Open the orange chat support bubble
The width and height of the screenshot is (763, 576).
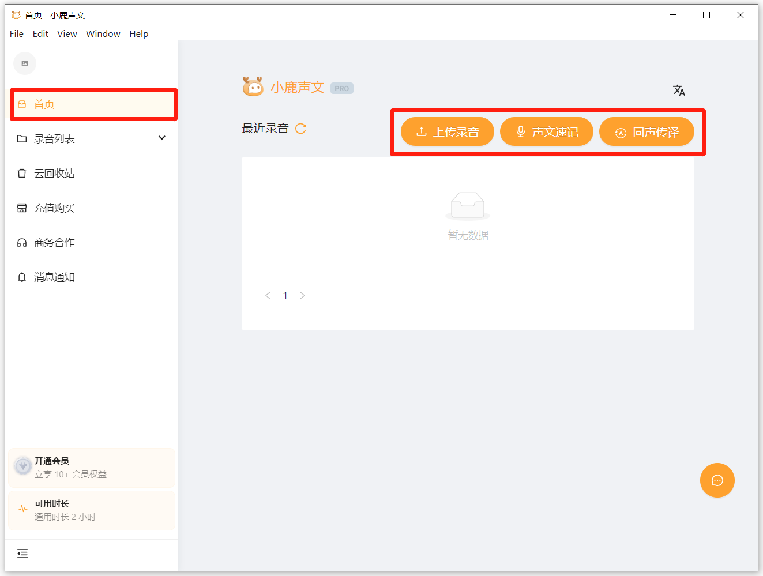717,480
